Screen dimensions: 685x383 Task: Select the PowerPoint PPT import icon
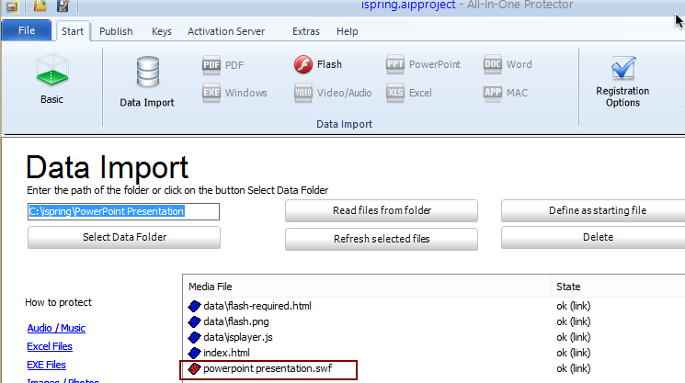tap(395, 64)
